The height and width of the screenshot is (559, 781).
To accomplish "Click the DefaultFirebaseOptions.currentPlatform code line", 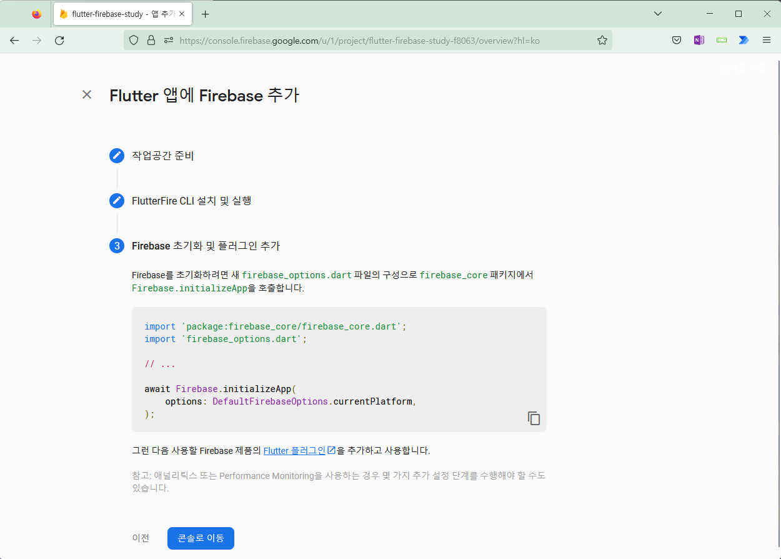I will [x=291, y=401].
